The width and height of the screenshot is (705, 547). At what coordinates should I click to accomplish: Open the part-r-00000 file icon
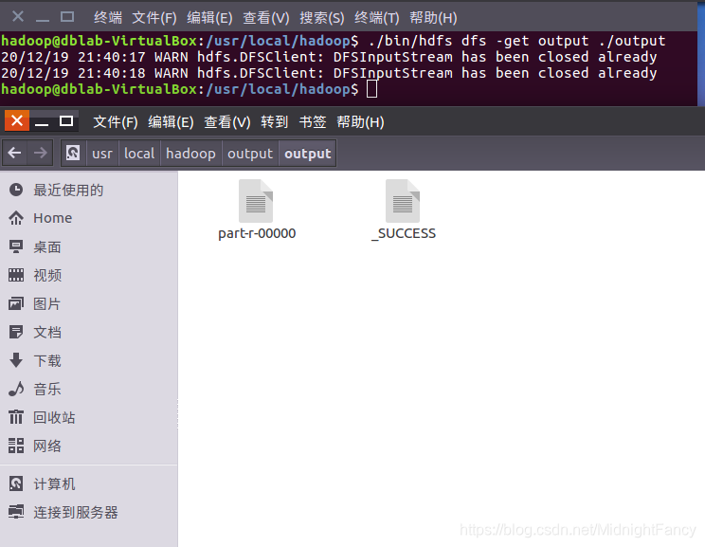click(256, 201)
